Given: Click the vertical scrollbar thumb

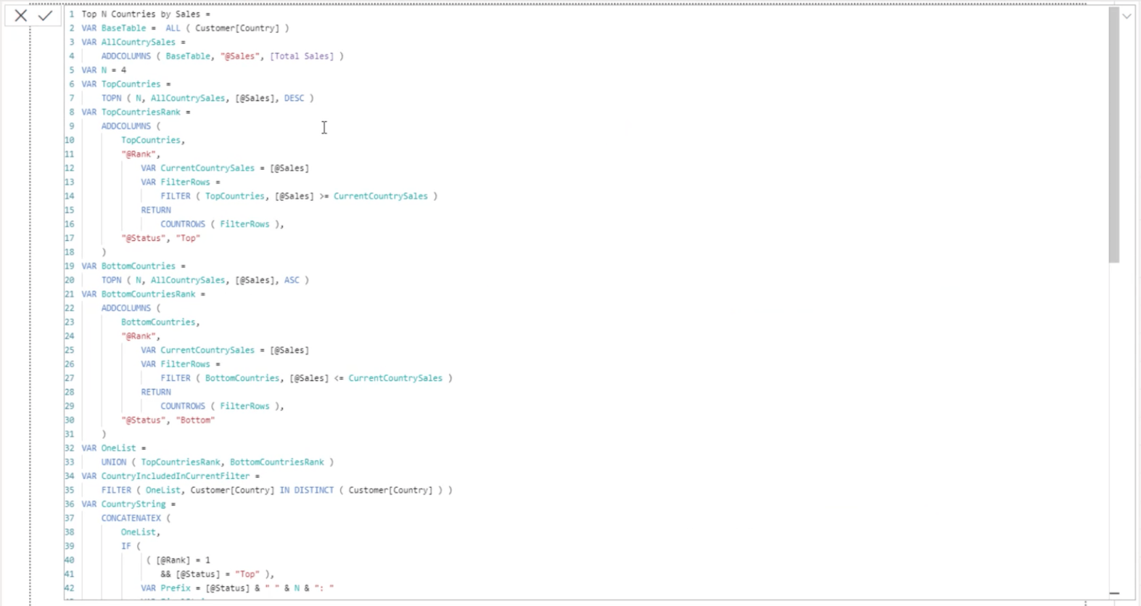Looking at the screenshot, I should tap(1114, 136).
